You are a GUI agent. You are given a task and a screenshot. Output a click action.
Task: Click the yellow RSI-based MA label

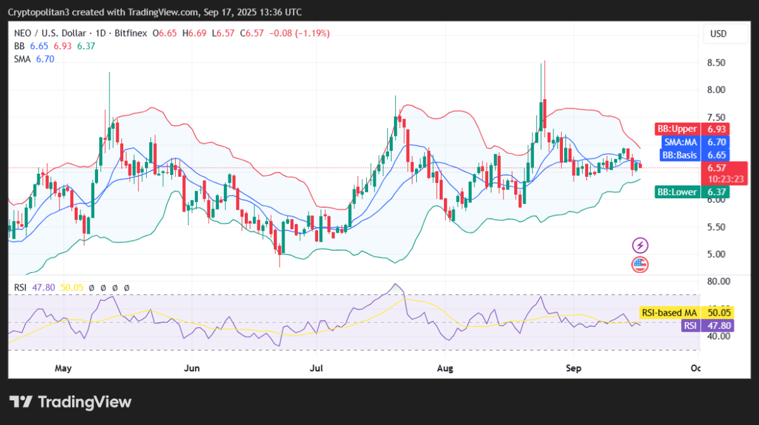pos(669,313)
